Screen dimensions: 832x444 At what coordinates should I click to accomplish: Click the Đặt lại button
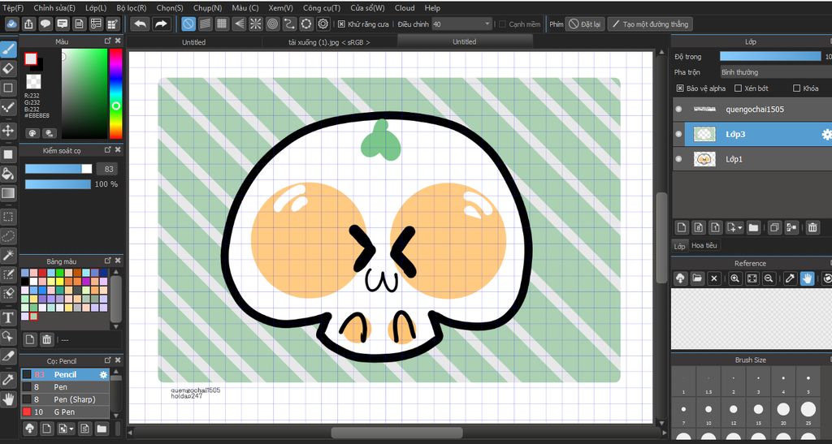(585, 24)
